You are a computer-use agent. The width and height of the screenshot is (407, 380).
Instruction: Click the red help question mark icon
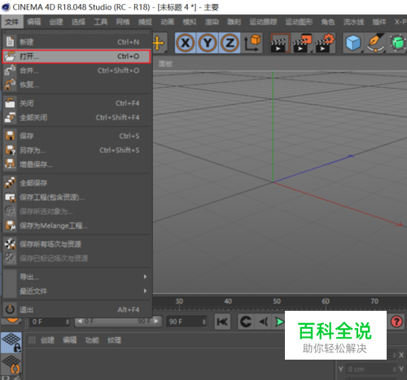(x=396, y=321)
